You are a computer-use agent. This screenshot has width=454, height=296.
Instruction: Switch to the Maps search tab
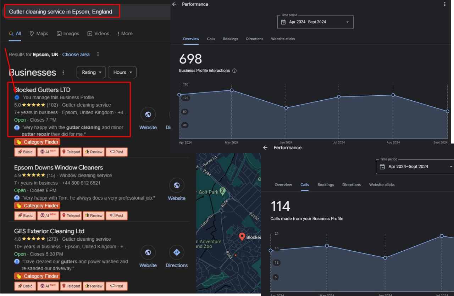tap(39, 33)
